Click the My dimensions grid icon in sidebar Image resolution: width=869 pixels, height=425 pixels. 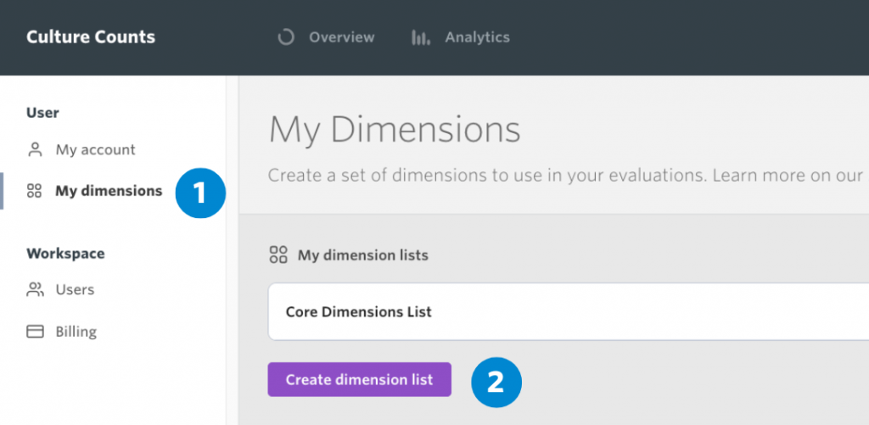(34, 191)
